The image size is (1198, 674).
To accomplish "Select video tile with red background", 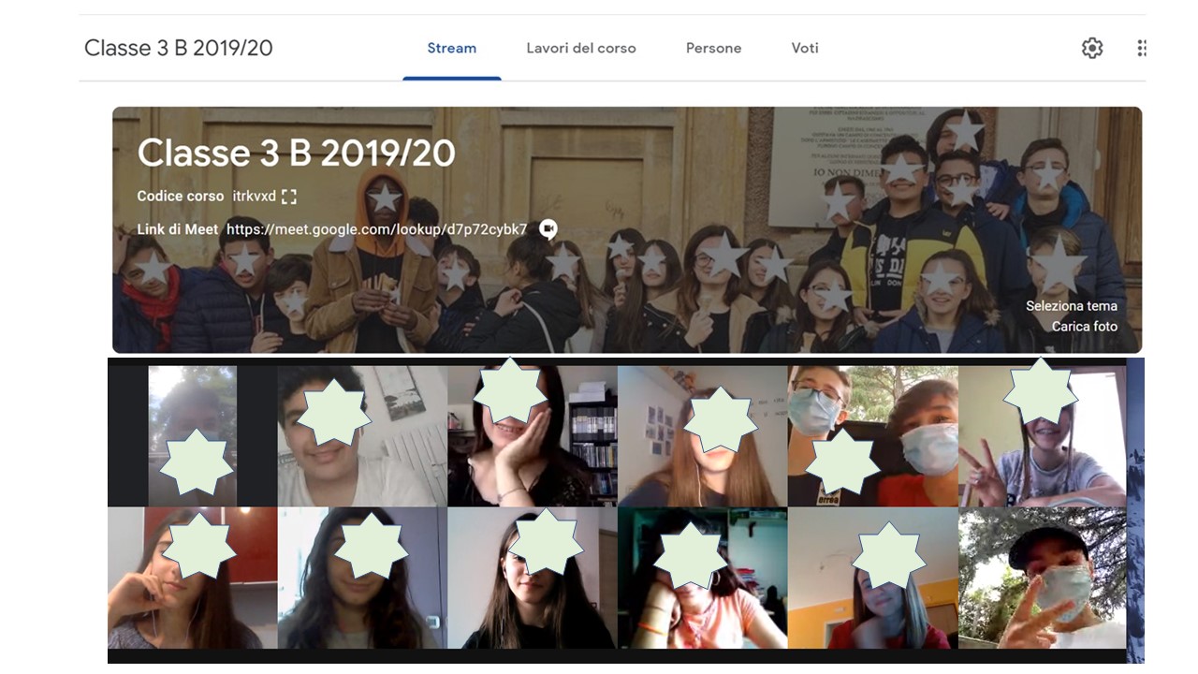I will (x=193, y=578).
